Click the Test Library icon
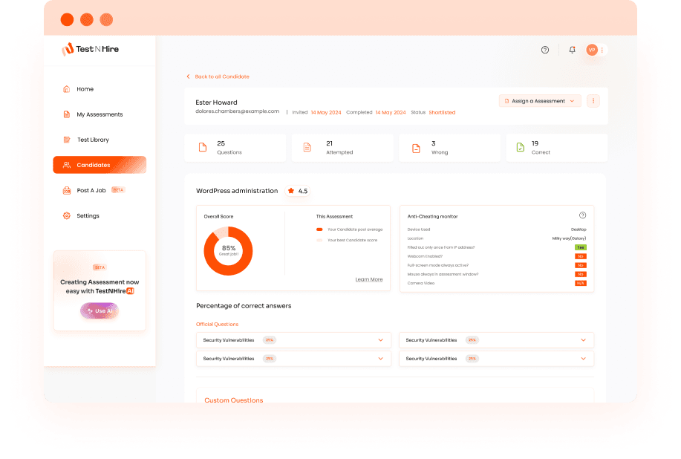Image resolution: width=681 pixels, height=459 pixels. tap(66, 140)
